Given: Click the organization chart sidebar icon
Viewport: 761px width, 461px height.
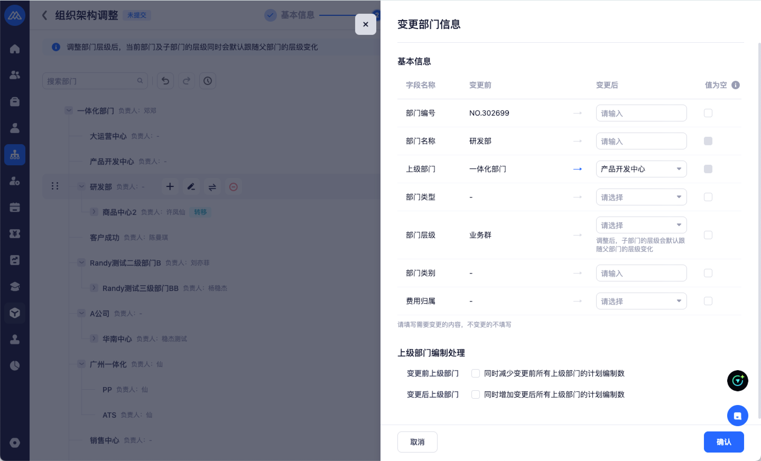Looking at the screenshot, I should [x=15, y=154].
